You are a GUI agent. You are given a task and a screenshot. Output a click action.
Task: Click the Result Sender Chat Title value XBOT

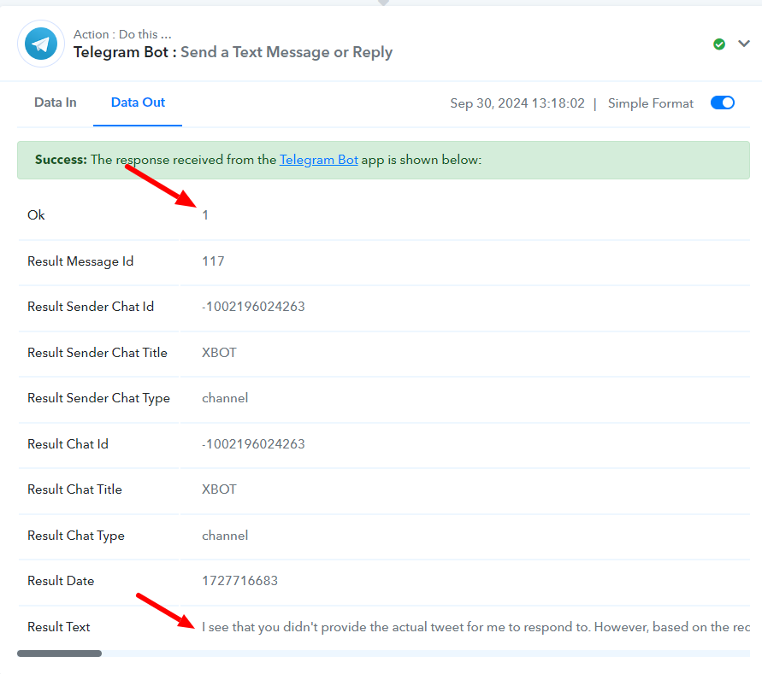[219, 353]
